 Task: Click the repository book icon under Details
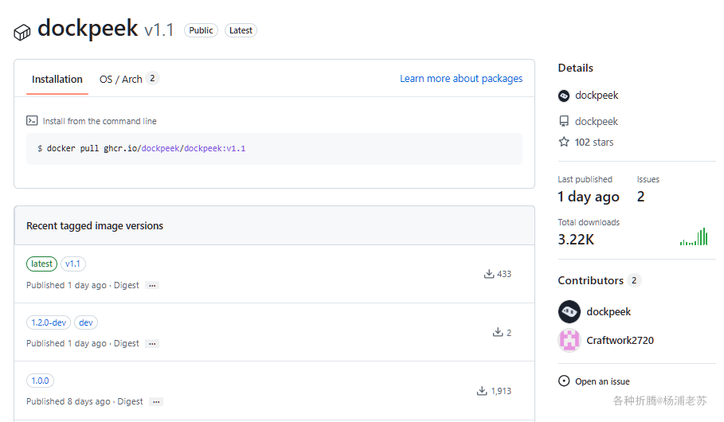[564, 122]
